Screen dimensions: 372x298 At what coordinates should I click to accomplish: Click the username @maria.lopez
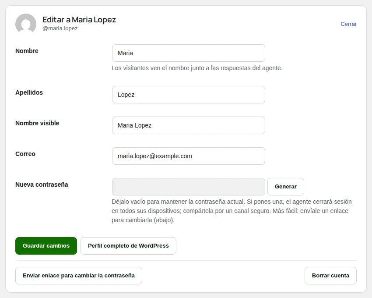60,28
